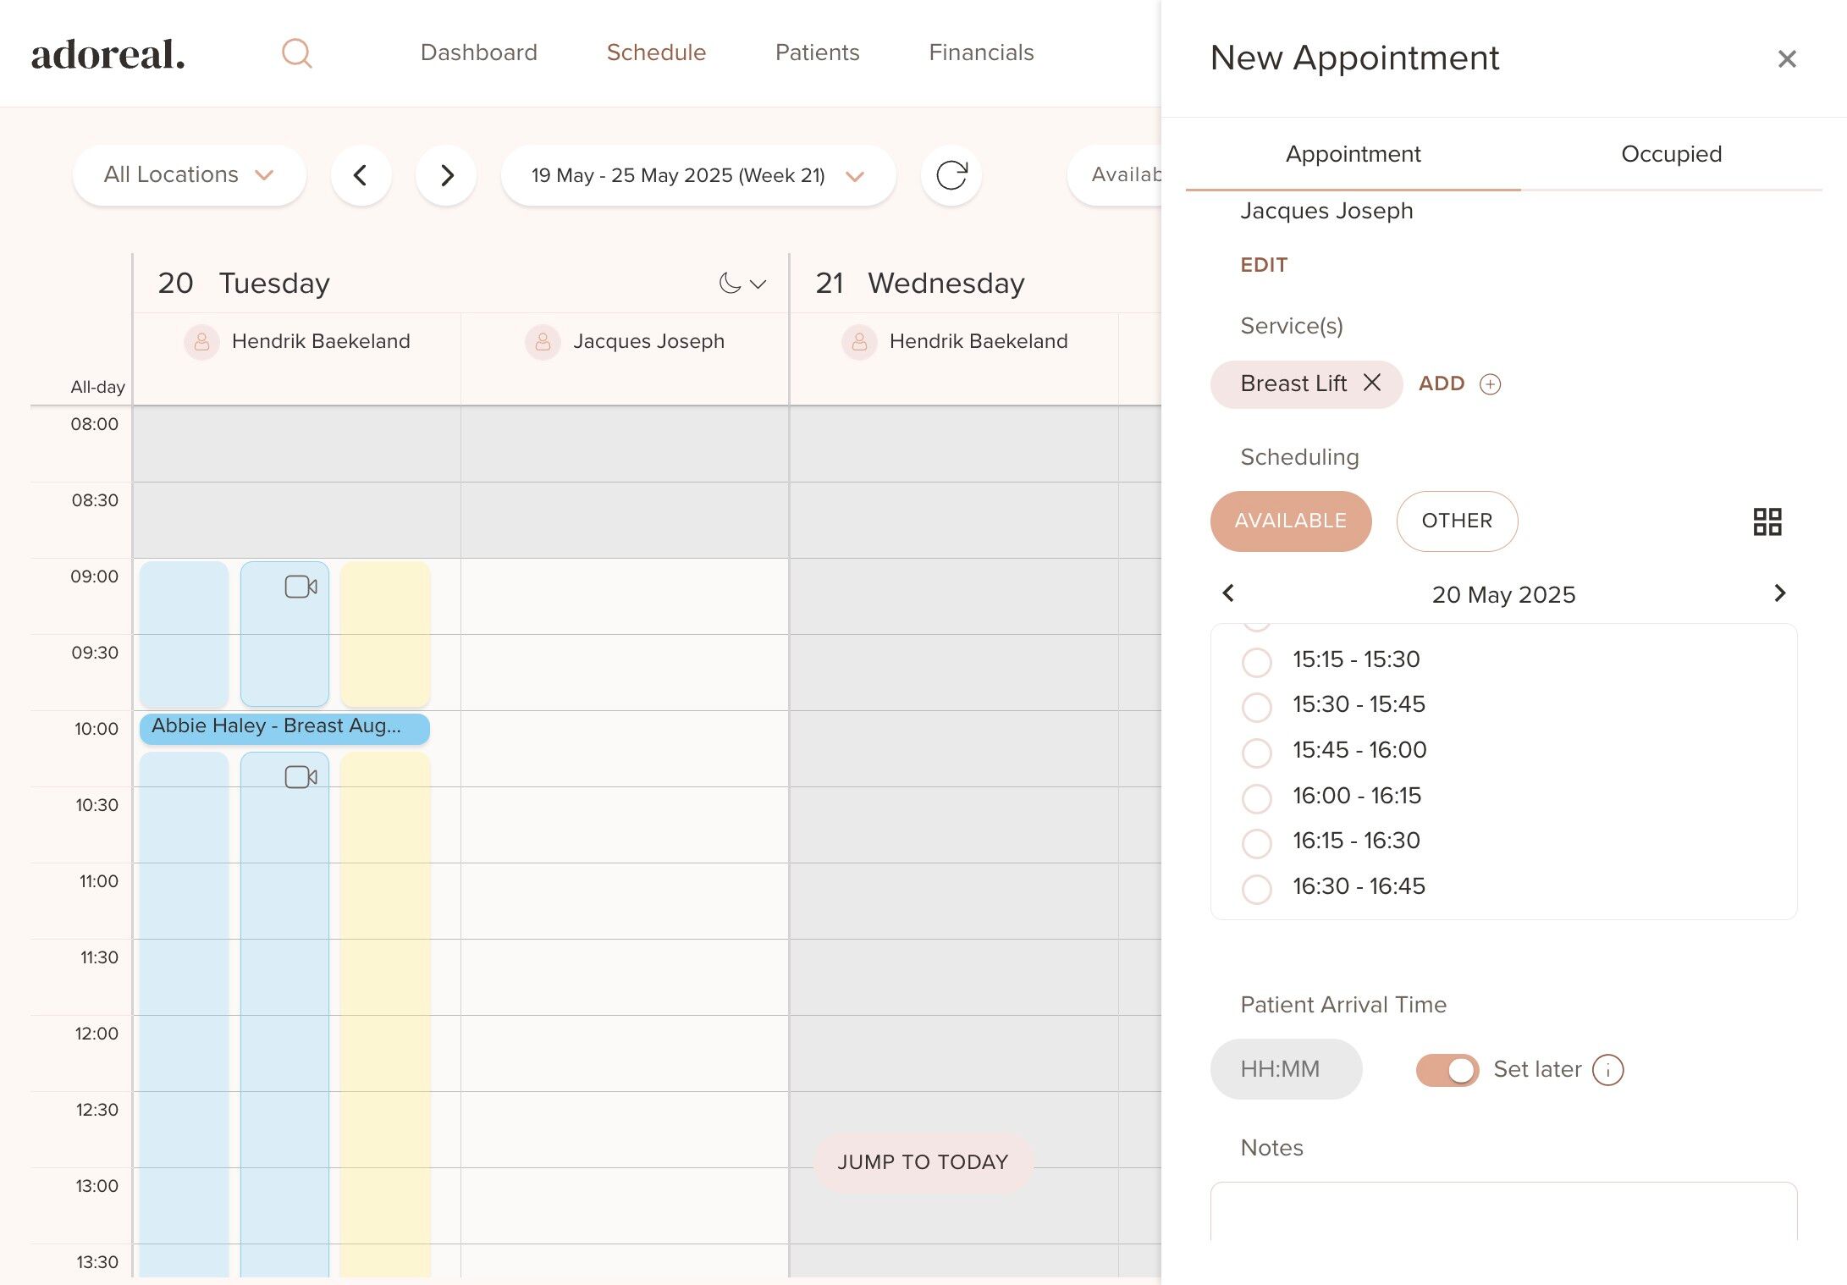1847x1285 pixels.
Task: Open the All Locations dropdown
Action: 189,175
